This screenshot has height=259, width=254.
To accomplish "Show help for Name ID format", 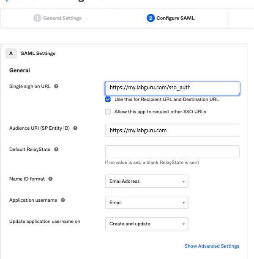I will [x=50, y=179].
